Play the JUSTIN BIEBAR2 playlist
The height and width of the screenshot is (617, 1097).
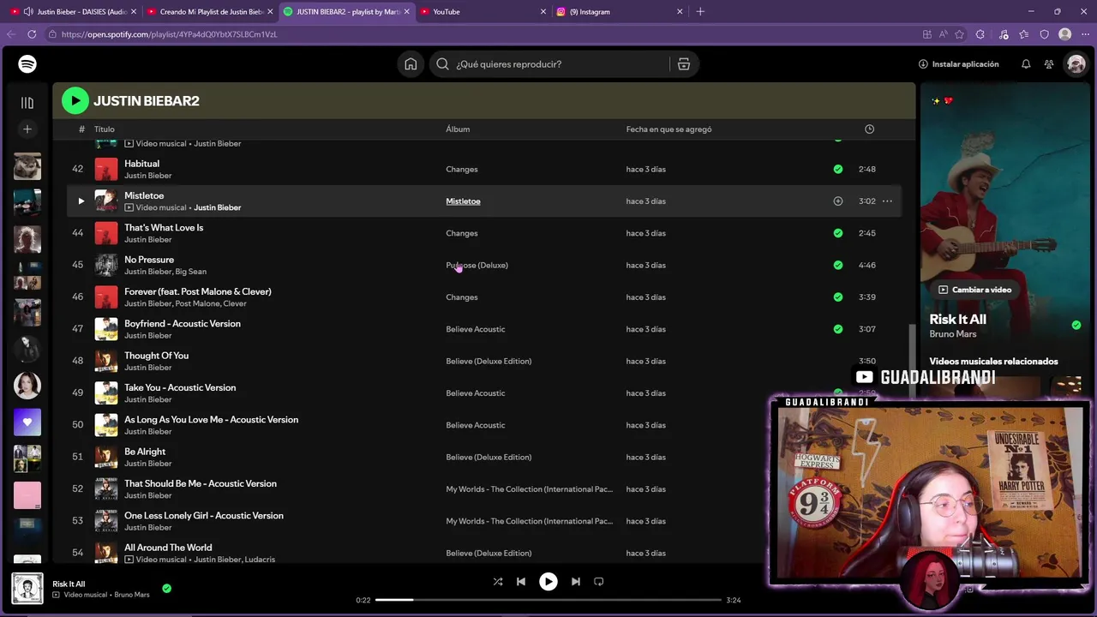(x=75, y=101)
